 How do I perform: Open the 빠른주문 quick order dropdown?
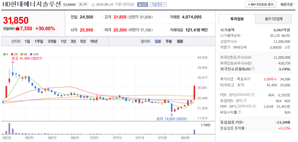tap(288, 5)
